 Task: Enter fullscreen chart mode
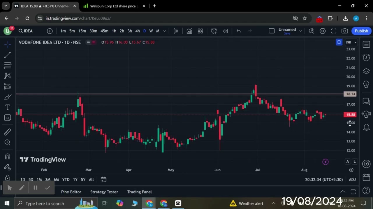click(334, 31)
